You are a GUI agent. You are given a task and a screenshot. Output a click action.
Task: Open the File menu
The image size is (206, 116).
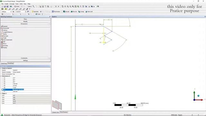click(2, 4)
